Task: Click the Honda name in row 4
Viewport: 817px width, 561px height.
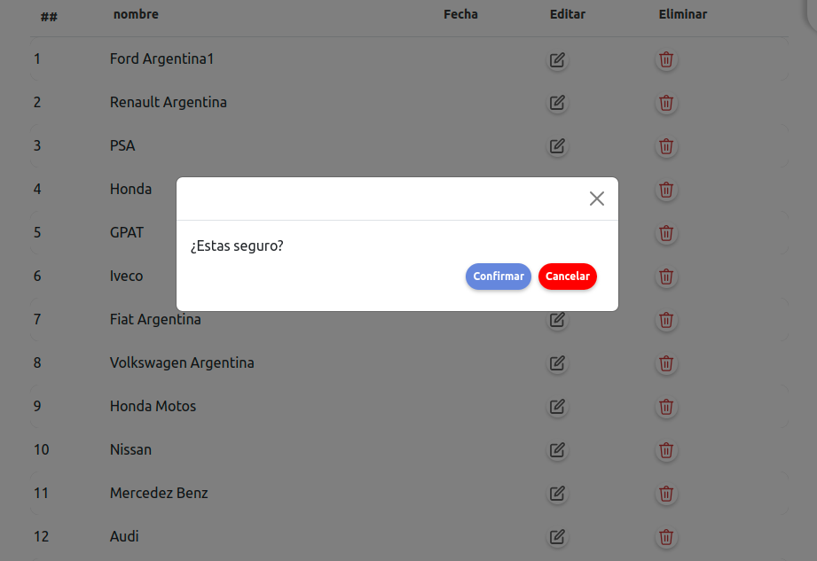Action: pyautogui.click(x=130, y=189)
